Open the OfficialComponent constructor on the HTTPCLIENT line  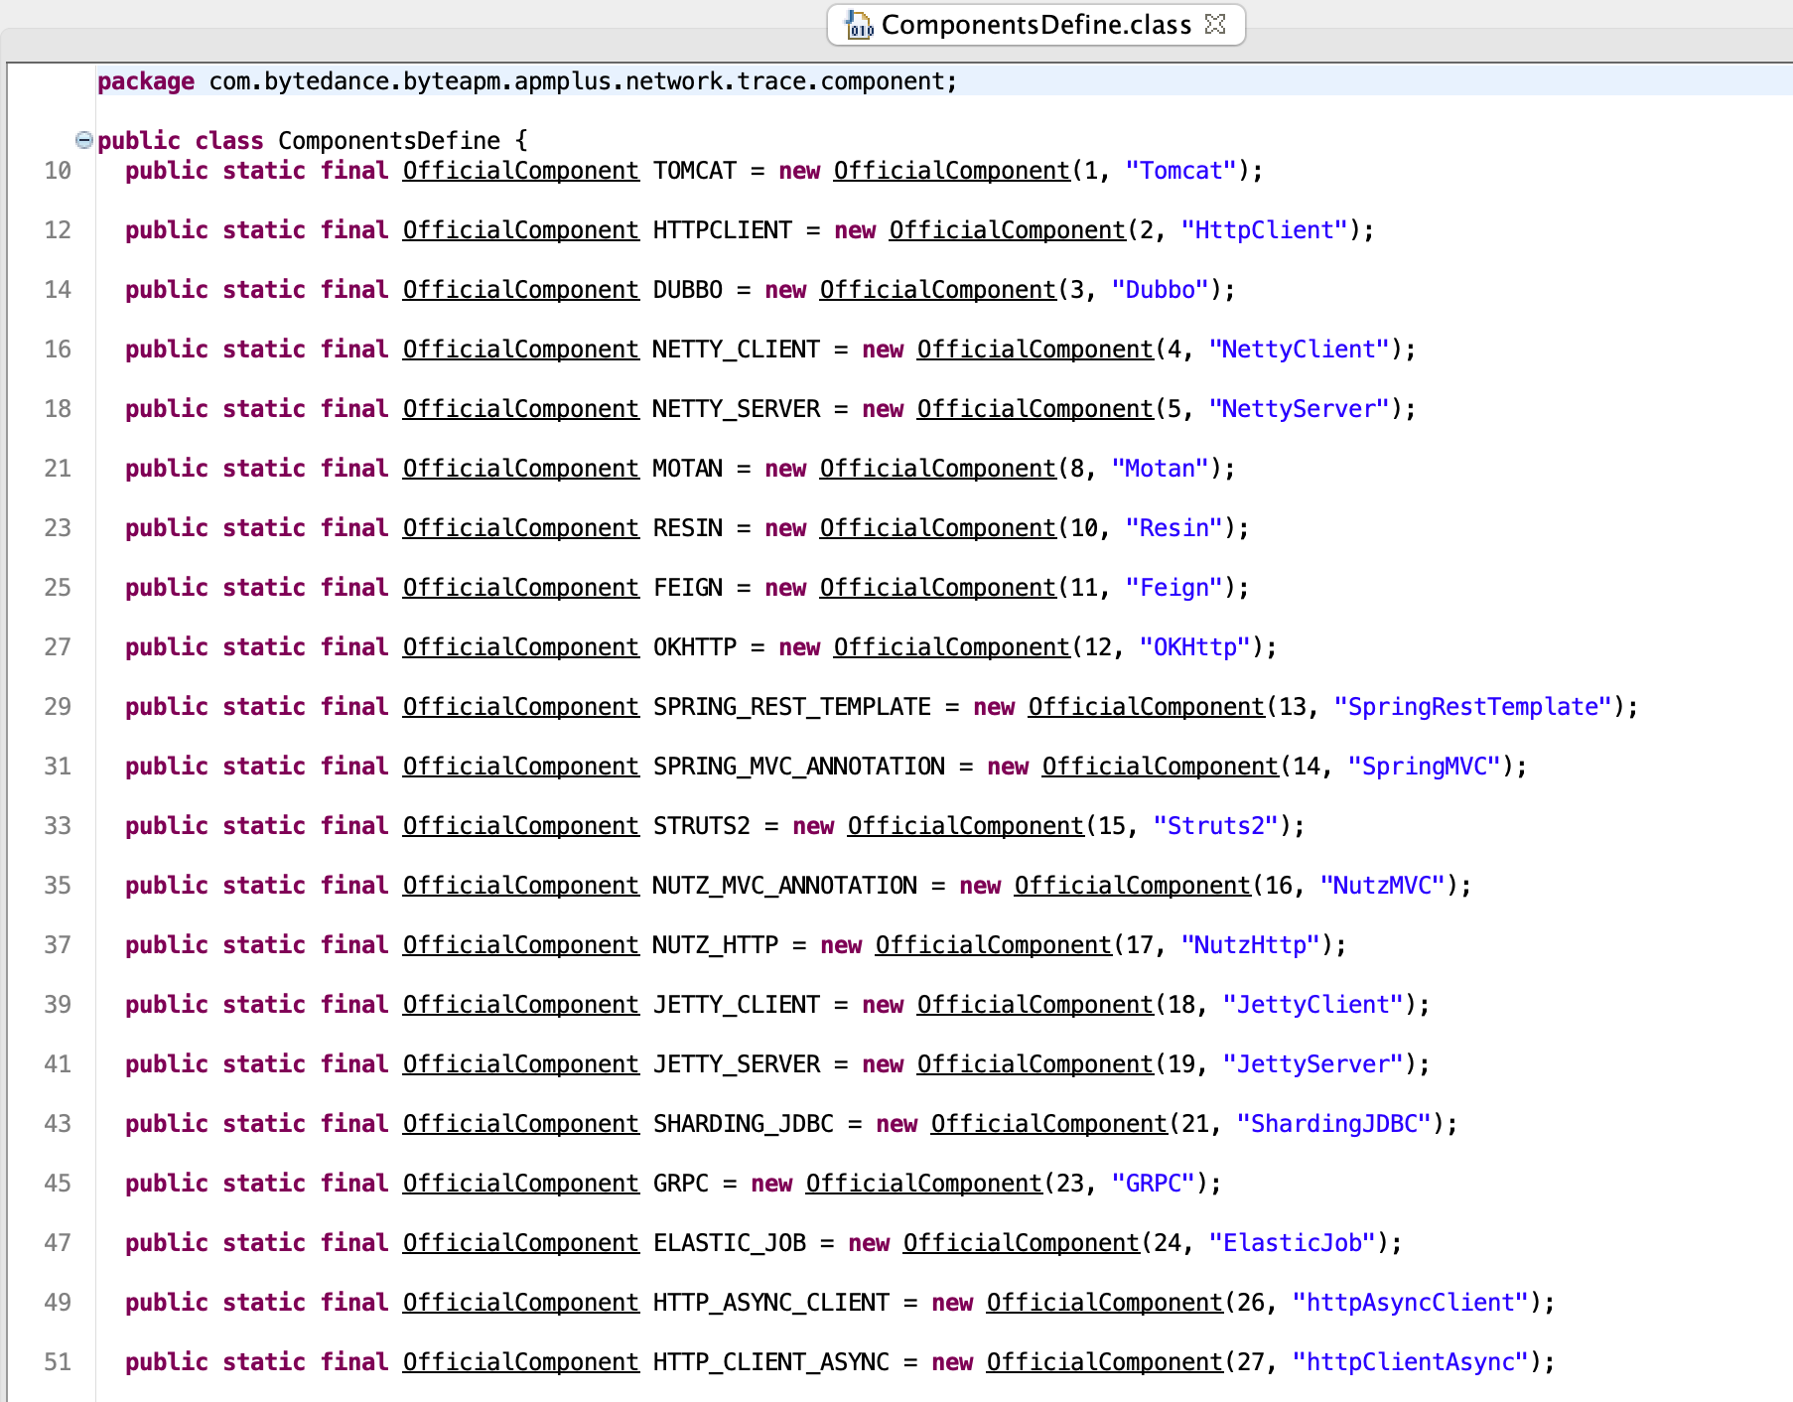pyautogui.click(x=1007, y=230)
